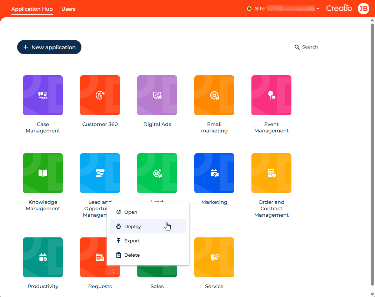Open the Knowledge Management app tile
The height and width of the screenshot is (297, 375).
coord(43,173)
